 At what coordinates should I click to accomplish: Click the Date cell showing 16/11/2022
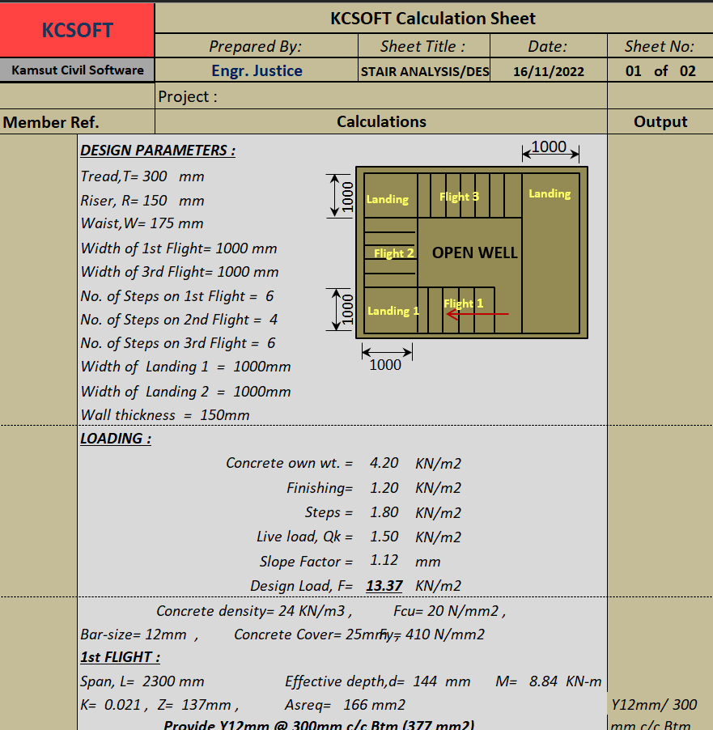(548, 70)
